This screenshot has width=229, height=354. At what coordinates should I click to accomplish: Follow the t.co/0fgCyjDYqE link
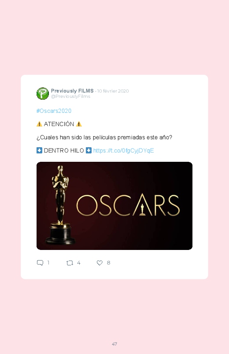coord(123,151)
